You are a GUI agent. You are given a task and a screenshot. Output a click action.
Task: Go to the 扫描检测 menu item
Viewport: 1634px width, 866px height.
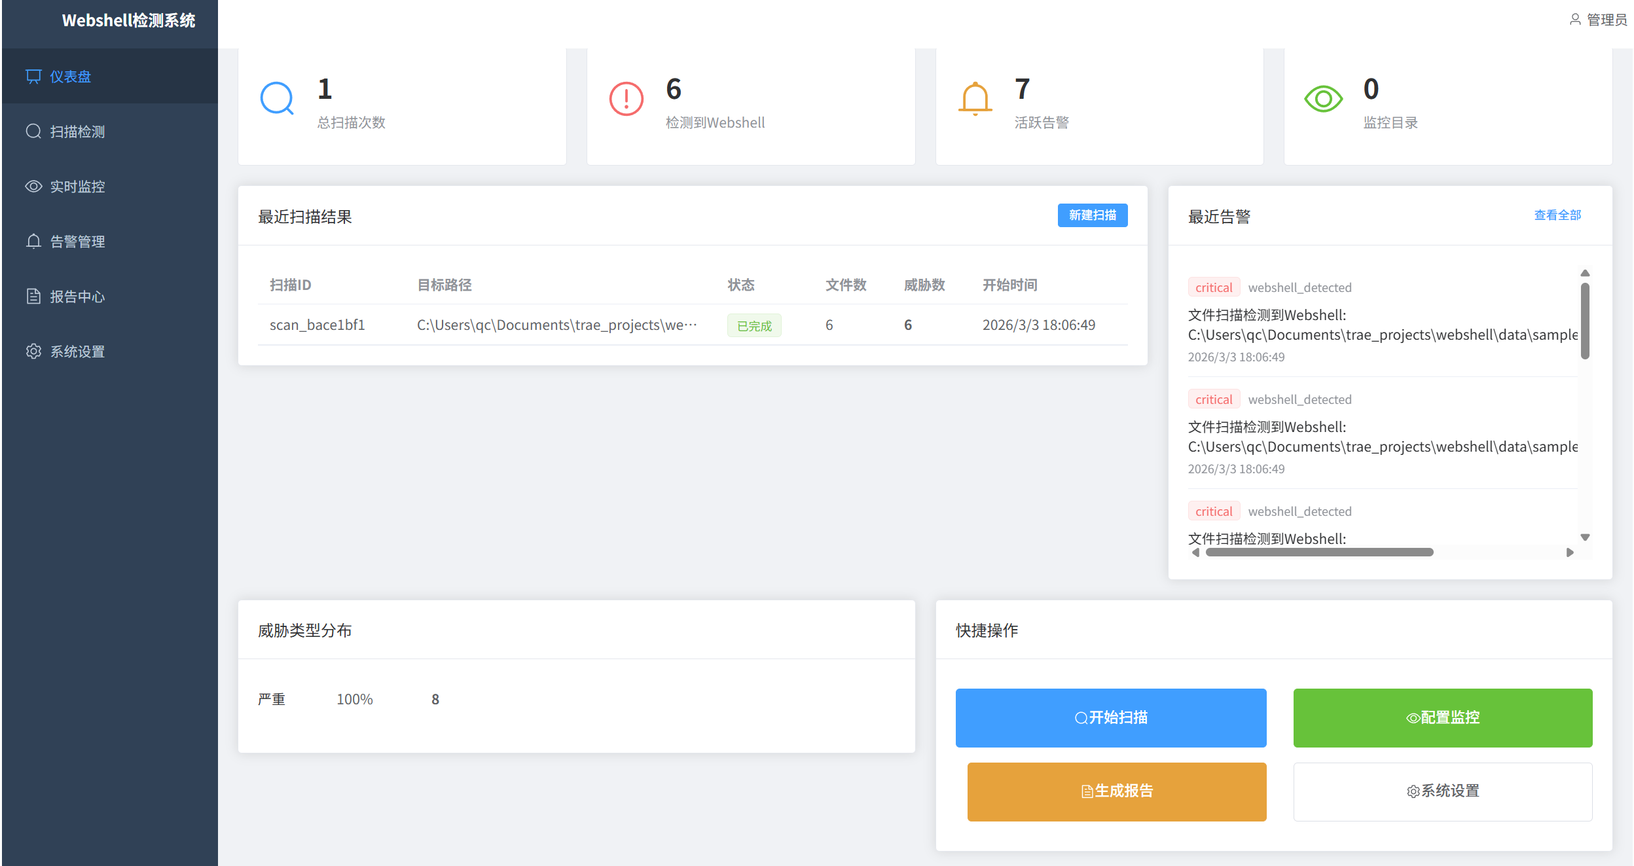77,132
